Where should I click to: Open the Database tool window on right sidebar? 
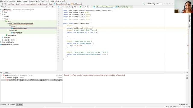pyautogui.click(x=190, y=18)
